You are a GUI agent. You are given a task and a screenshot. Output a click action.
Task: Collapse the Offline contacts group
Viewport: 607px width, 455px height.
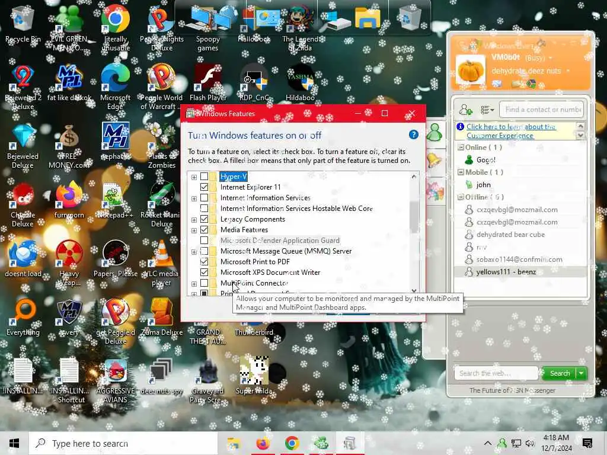click(461, 197)
